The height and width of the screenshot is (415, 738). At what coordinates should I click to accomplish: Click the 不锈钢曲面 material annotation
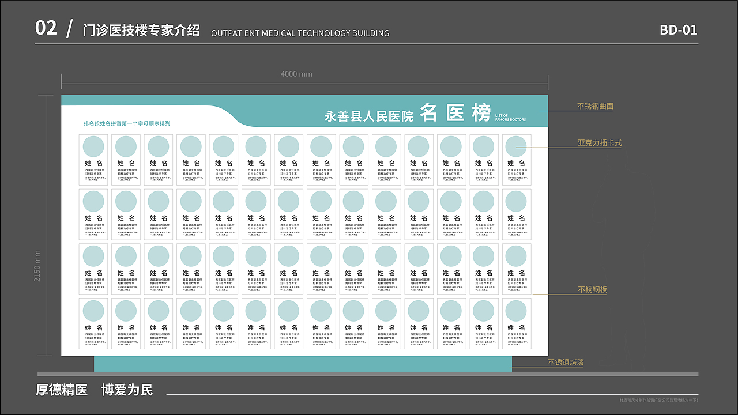594,106
